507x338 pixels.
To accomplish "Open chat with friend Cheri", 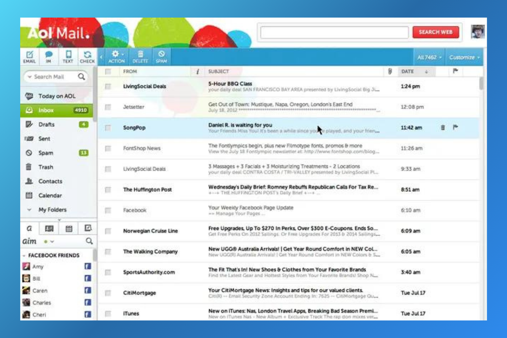I will (39, 315).
